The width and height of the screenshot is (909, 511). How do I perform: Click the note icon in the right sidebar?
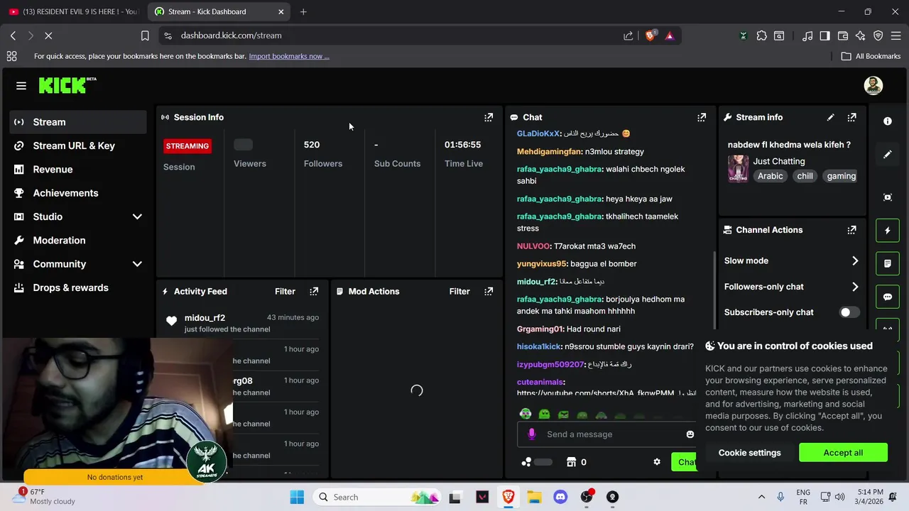pyautogui.click(x=888, y=264)
